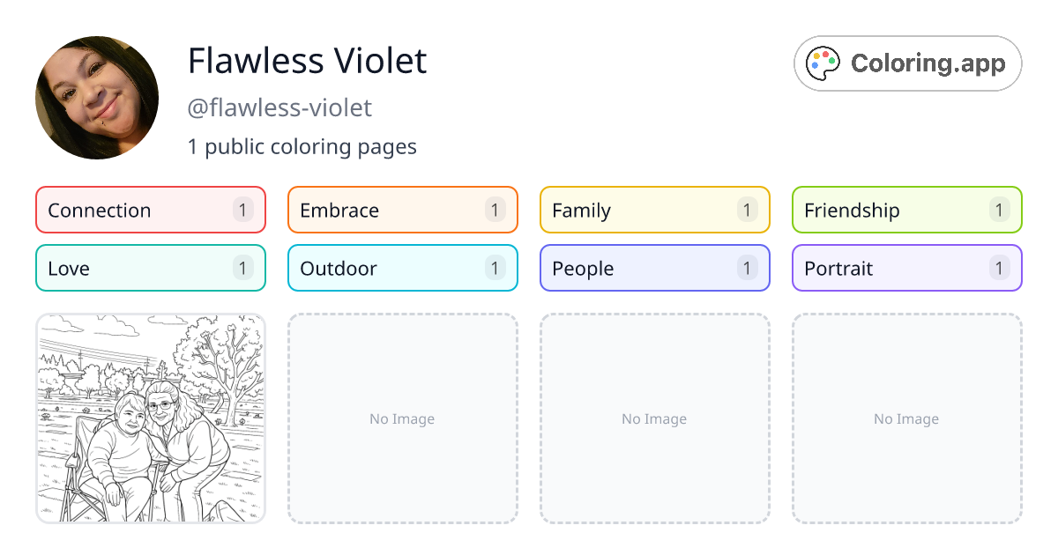
Task: Click the rightmost No Image placeholder
Action: tap(906, 418)
